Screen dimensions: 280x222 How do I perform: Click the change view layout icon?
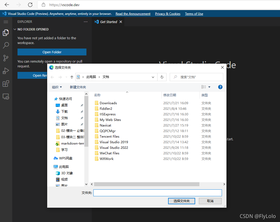[204, 87]
